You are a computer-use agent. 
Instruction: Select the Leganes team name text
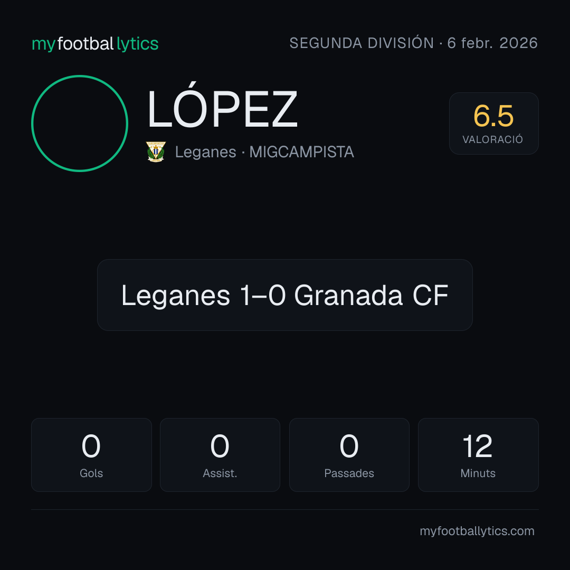[x=206, y=152]
